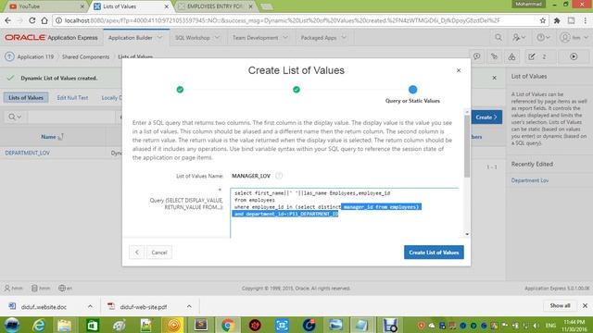
Task: Click the language indicator en in footer
Action: pos(66,288)
